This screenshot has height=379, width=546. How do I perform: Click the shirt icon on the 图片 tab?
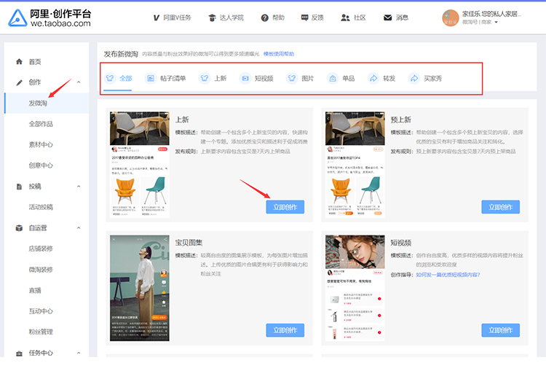[x=292, y=78]
